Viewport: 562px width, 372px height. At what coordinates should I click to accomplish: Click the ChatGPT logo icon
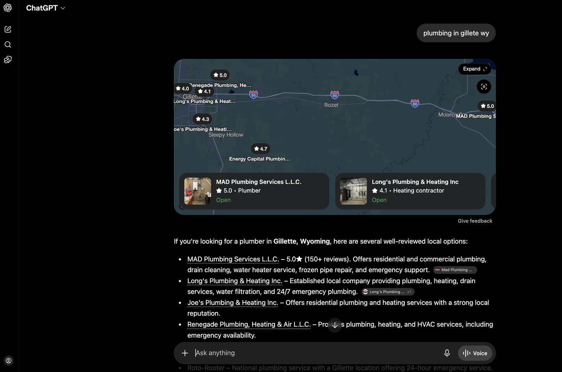(8, 8)
